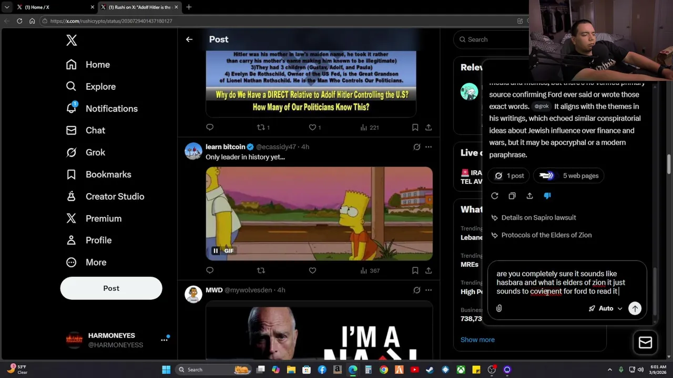Close the '(1) Home / X' tab
673x378 pixels.
pos(93,7)
